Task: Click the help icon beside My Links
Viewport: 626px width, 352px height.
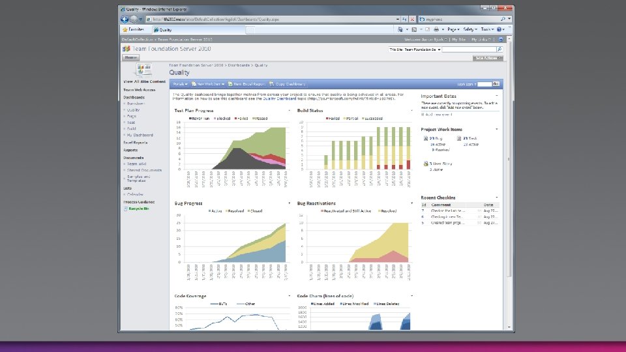Action: (501, 40)
